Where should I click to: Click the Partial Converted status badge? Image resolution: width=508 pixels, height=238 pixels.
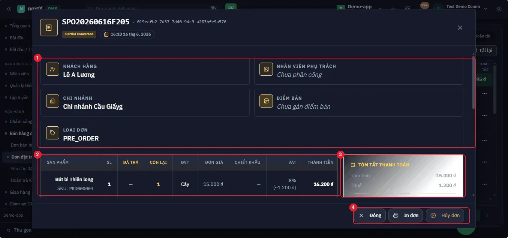pyautogui.click(x=79, y=34)
